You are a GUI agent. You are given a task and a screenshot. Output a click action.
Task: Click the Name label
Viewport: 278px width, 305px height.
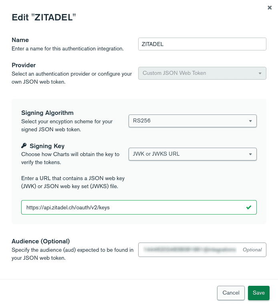pyautogui.click(x=20, y=40)
